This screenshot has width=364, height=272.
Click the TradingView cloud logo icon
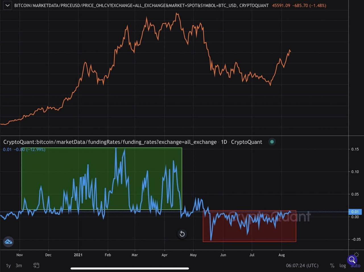click(8, 242)
